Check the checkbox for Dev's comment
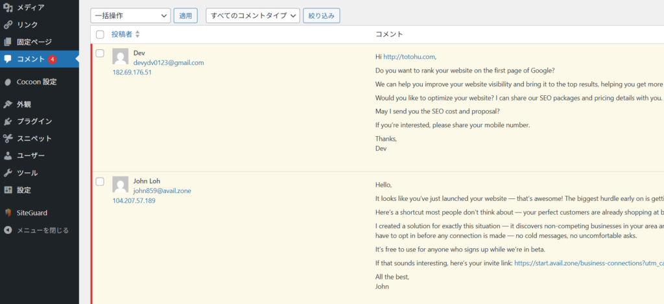The height and width of the screenshot is (304, 664). tap(100, 53)
